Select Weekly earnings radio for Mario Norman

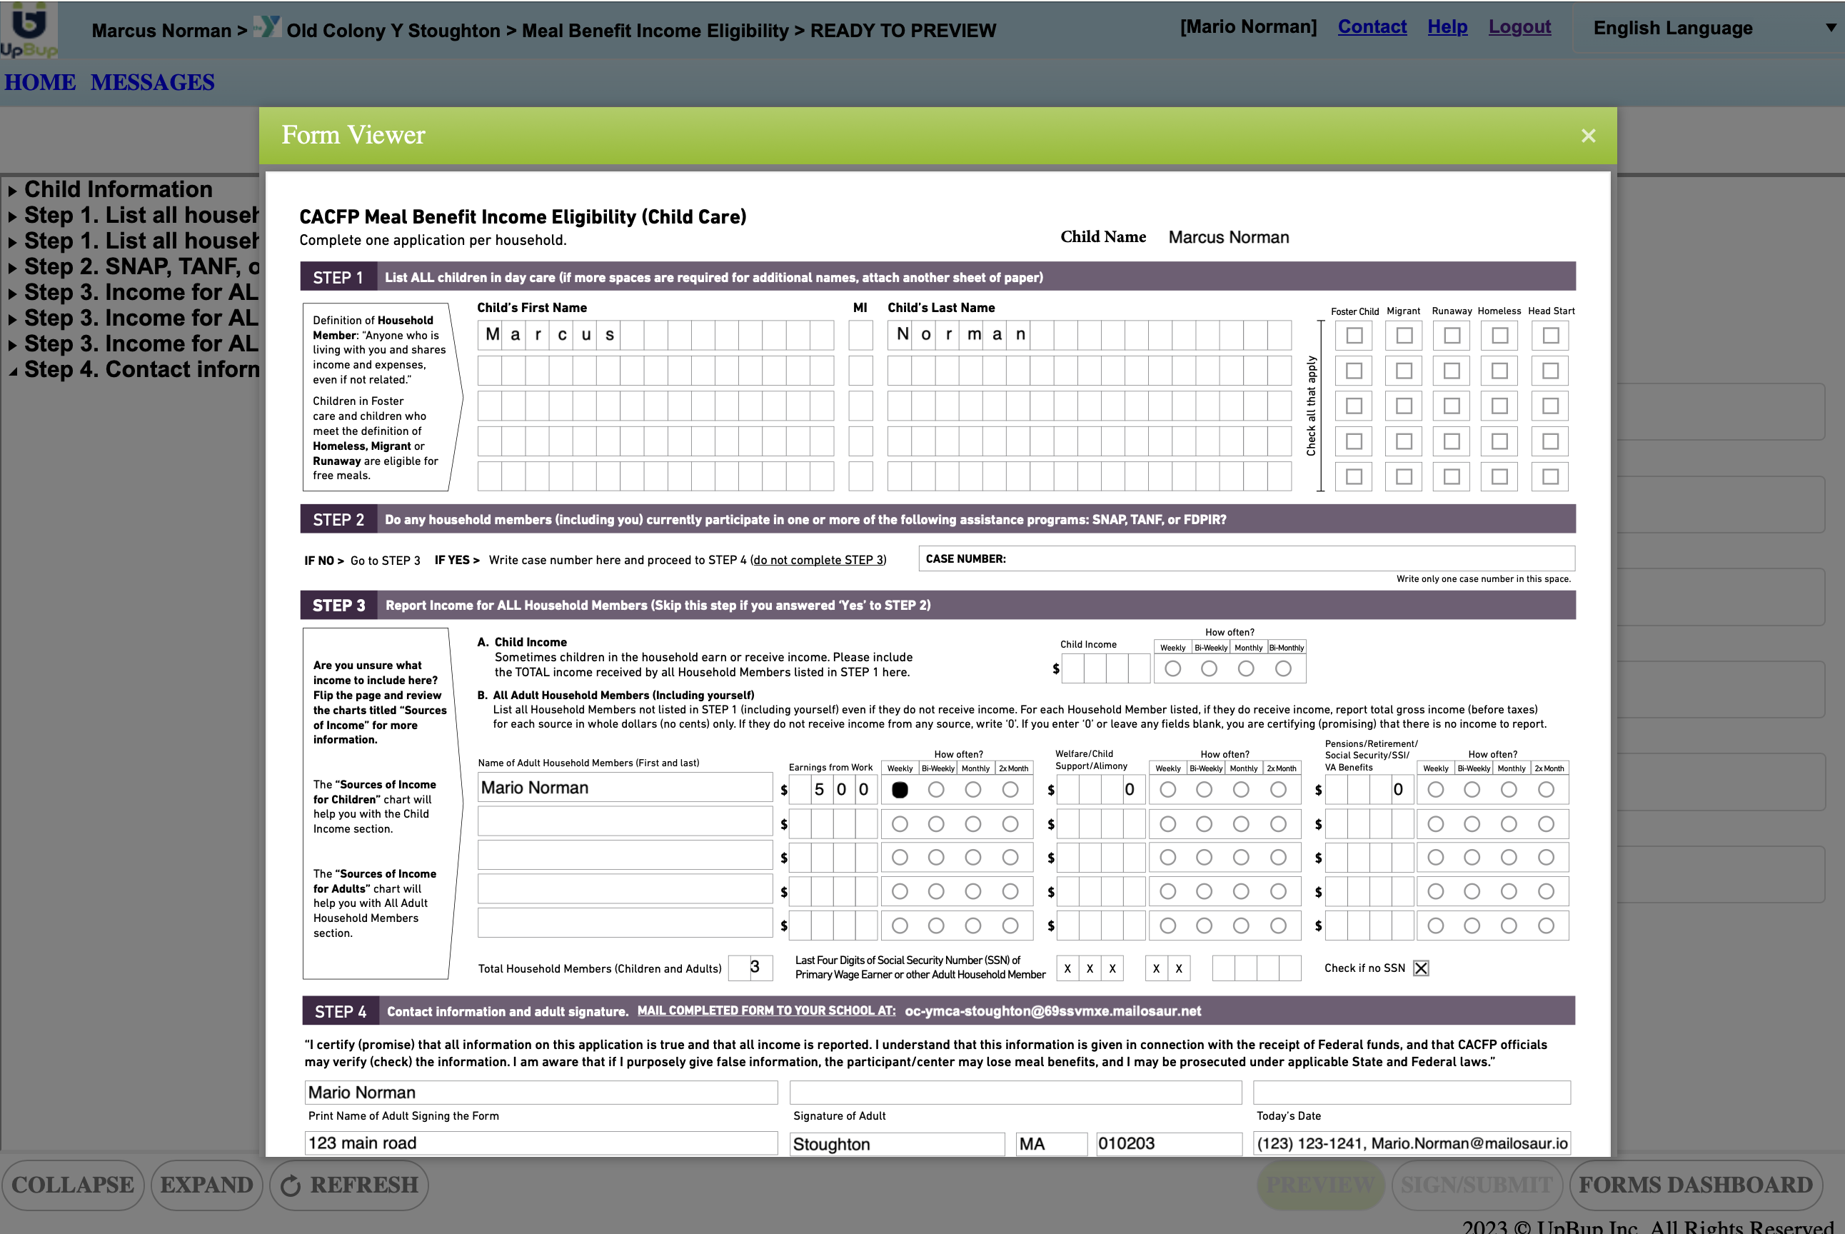coord(899,789)
